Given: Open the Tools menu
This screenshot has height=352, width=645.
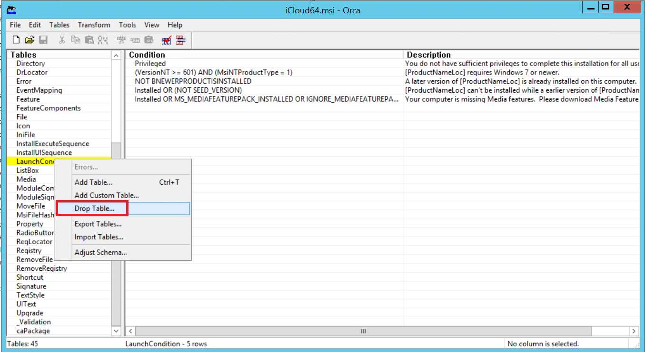Looking at the screenshot, I should 128,25.
